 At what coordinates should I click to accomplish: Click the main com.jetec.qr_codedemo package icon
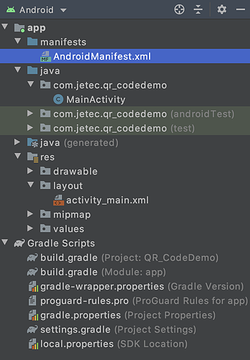coord(45,85)
